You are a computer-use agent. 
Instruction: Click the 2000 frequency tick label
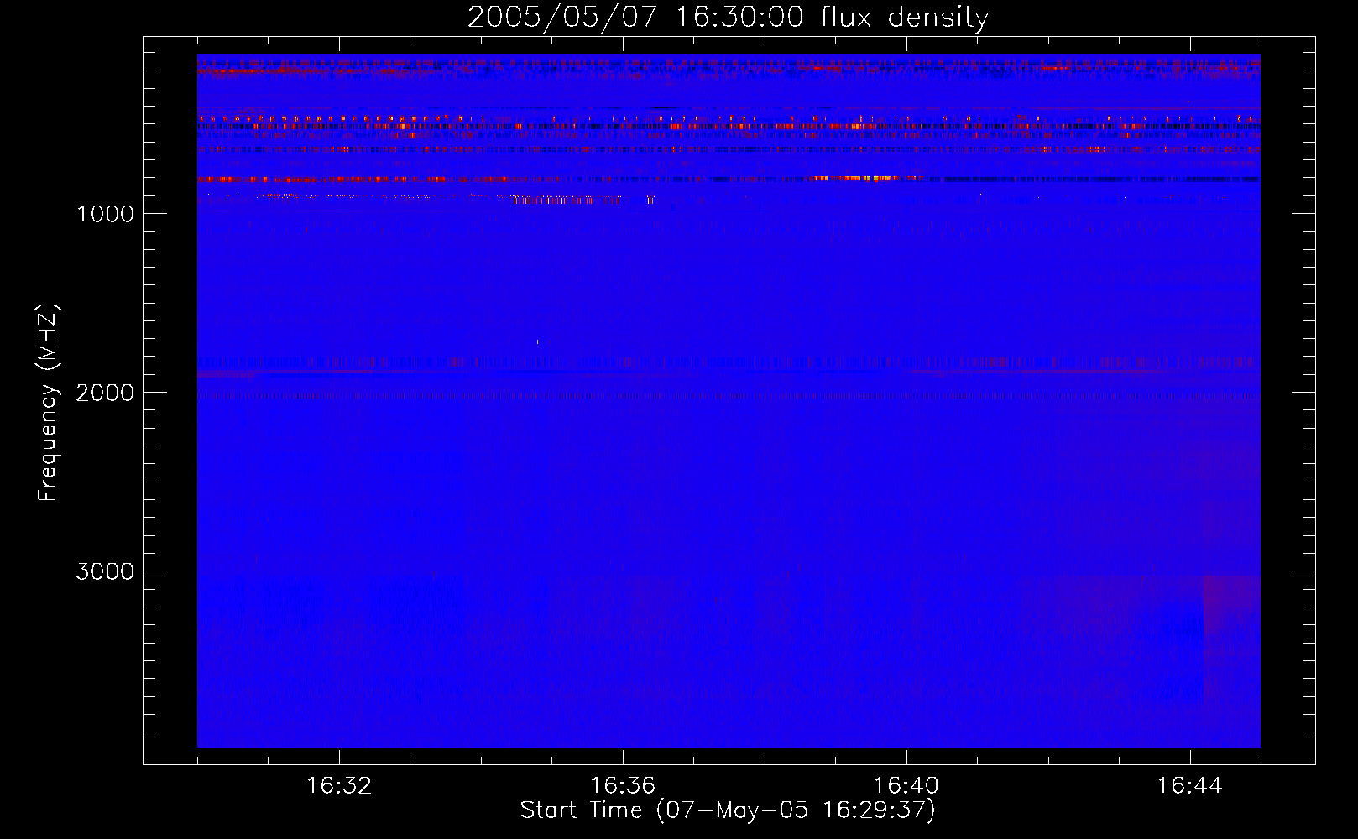[105, 393]
